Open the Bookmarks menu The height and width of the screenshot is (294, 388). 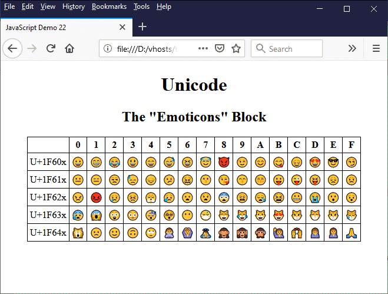point(109,6)
